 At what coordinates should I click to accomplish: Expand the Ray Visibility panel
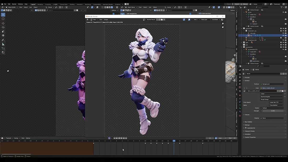(x=248, y=122)
